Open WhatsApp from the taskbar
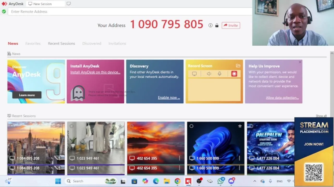 221,181
